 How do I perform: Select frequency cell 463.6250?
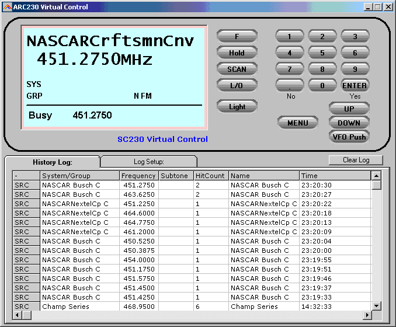pos(139,194)
